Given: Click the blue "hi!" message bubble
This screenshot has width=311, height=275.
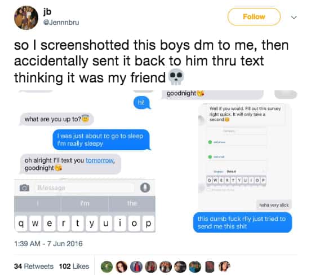Looking at the screenshot, I should (x=141, y=103).
